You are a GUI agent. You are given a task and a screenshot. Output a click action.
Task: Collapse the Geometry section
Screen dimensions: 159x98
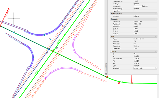156,19
